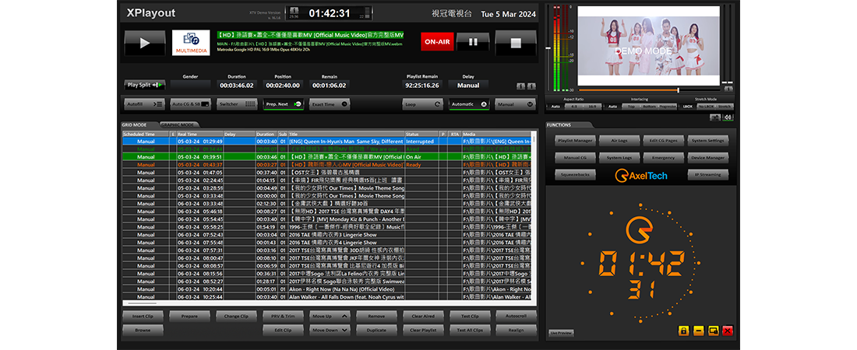The height and width of the screenshot is (350, 857).
Task: Click the Prepare button
Action: pyautogui.click(x=189, y=316)
